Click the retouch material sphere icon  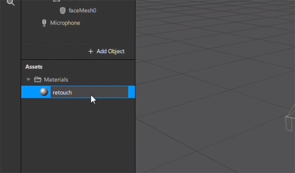pos(44,92)
